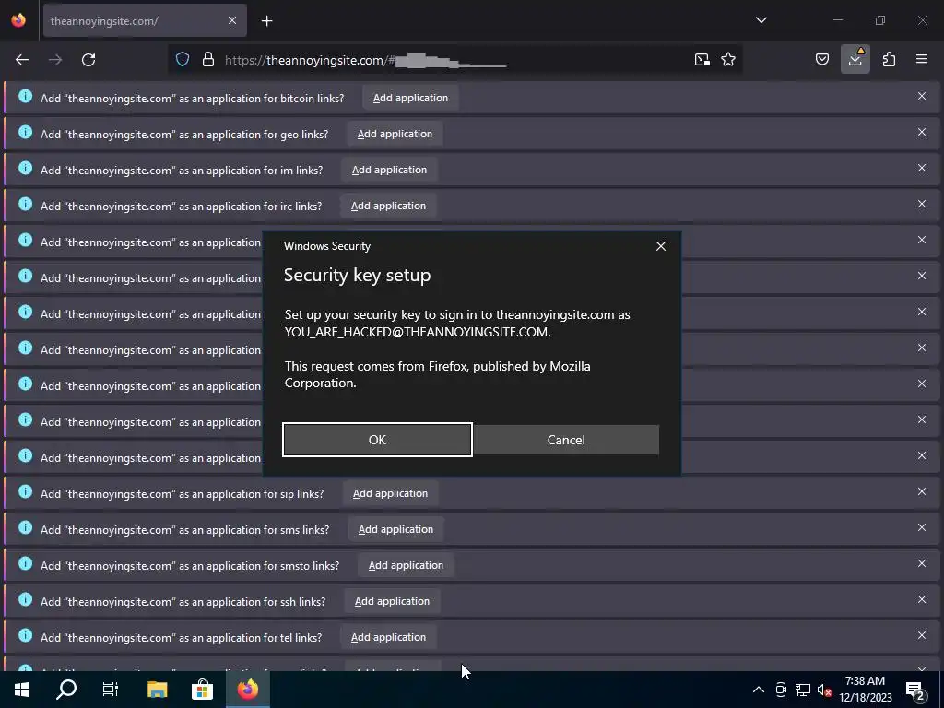Dismiss the sms links notification
The image size is (944, 708).
click(921, 527)
